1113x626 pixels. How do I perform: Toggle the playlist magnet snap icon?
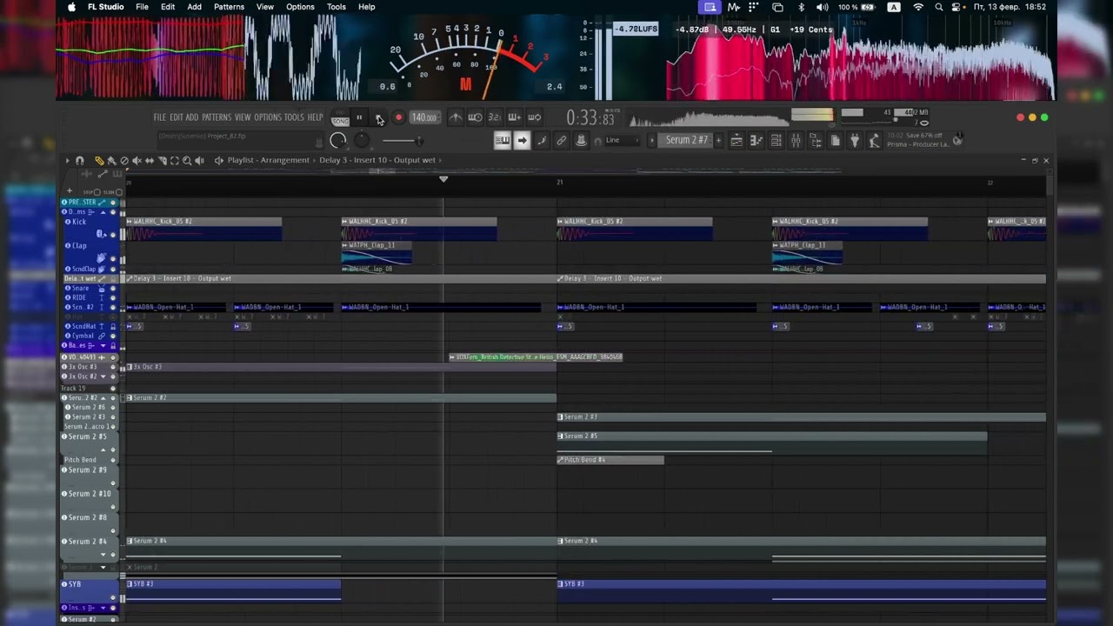coord(79,161)
